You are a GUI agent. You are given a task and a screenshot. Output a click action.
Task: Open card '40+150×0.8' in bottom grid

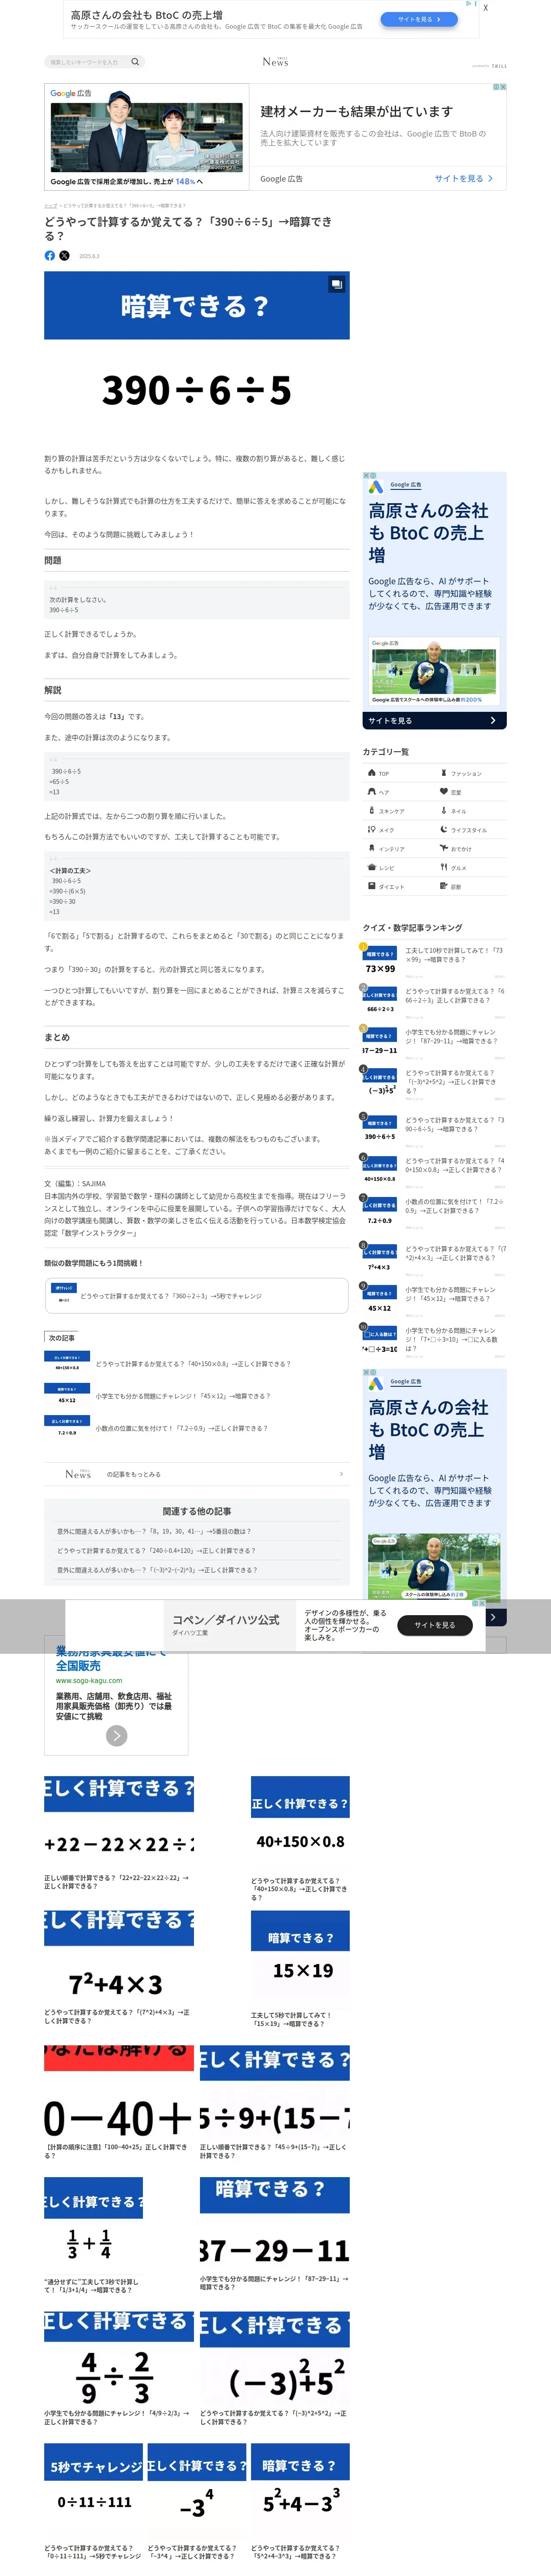(300, 1838)
